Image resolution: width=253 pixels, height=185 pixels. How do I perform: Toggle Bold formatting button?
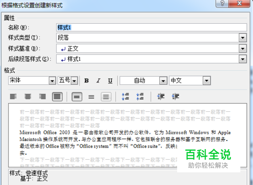[87, 81]
